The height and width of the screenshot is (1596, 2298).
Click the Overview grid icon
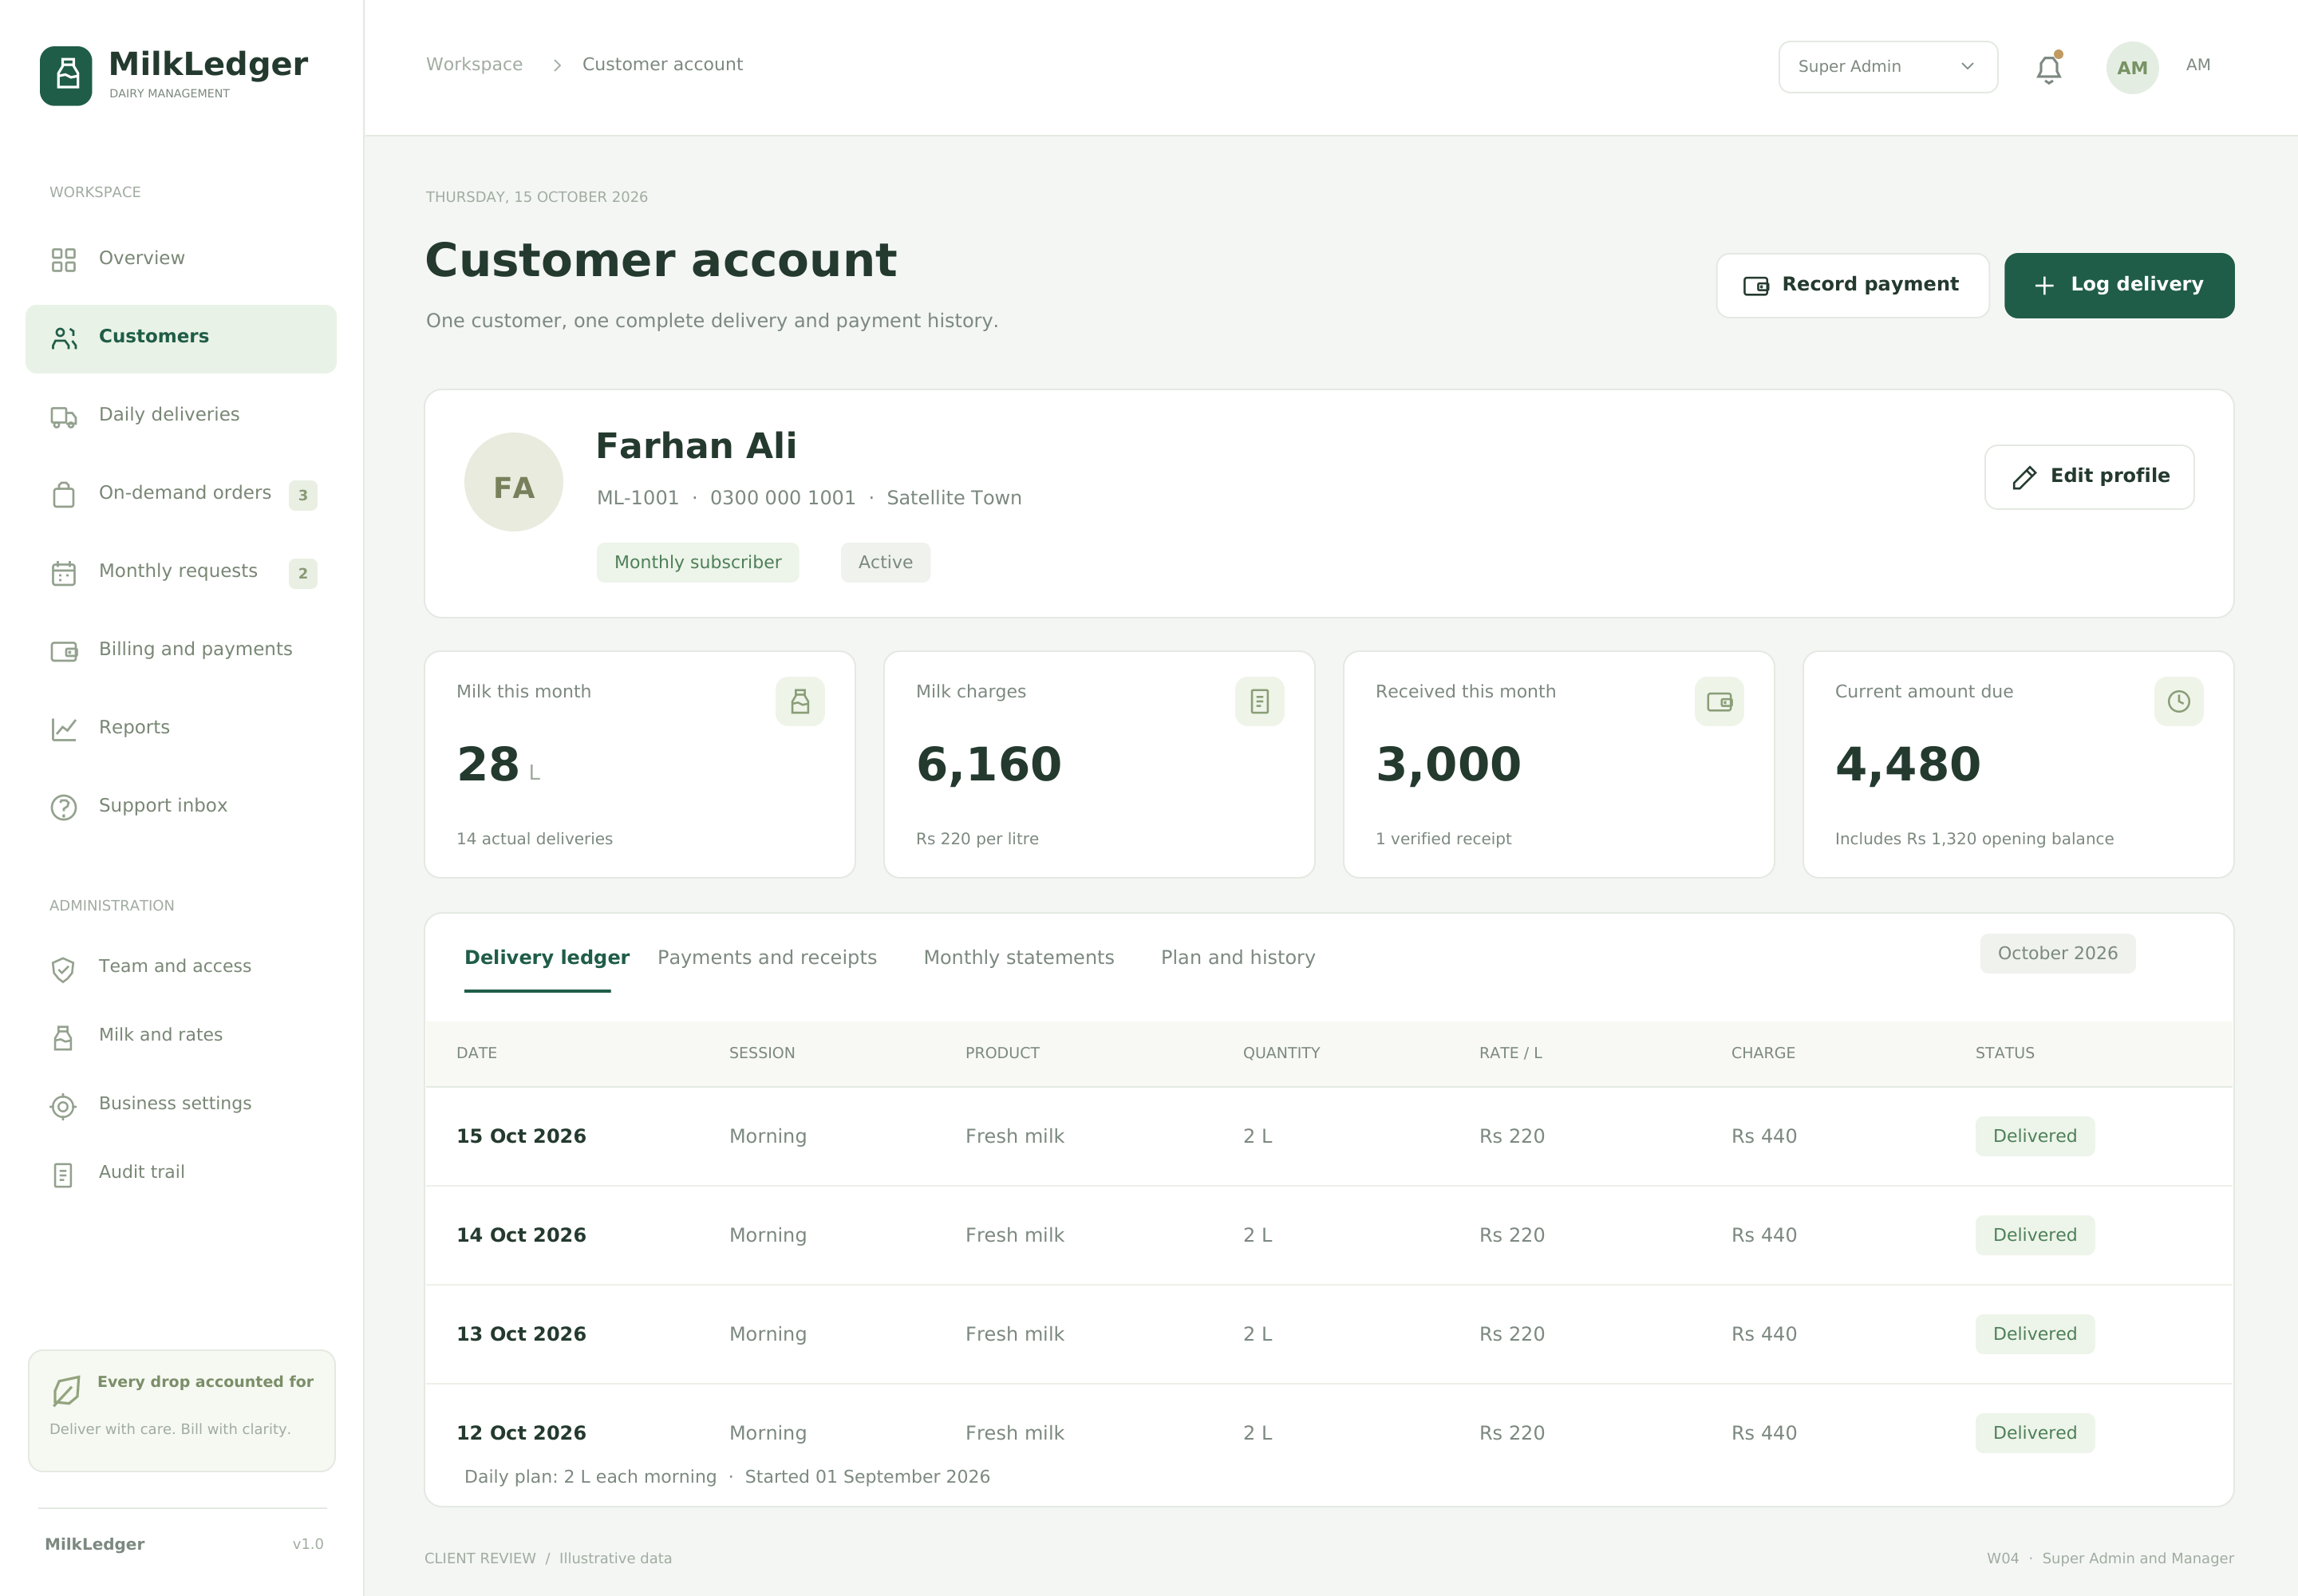pyautogui.click(x=64, y=260)
